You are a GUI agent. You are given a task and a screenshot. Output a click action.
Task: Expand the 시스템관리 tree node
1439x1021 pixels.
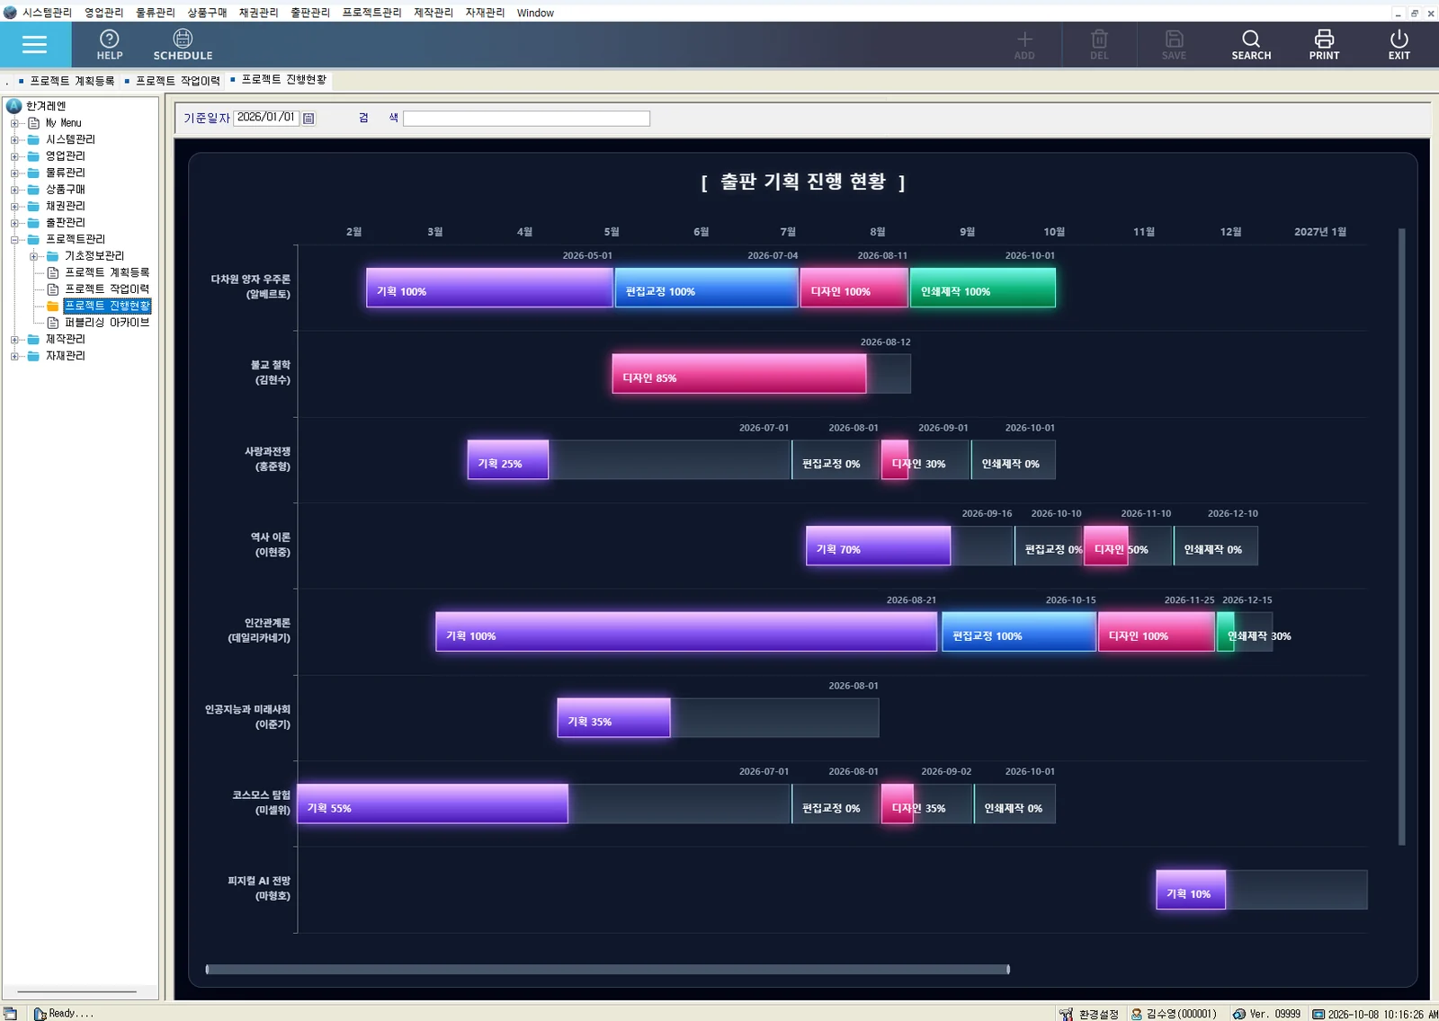coord(14,139)
